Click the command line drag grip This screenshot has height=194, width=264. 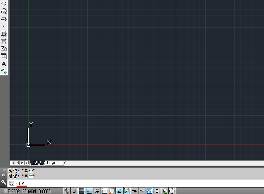pyautogui.click(x=4, y=170)
